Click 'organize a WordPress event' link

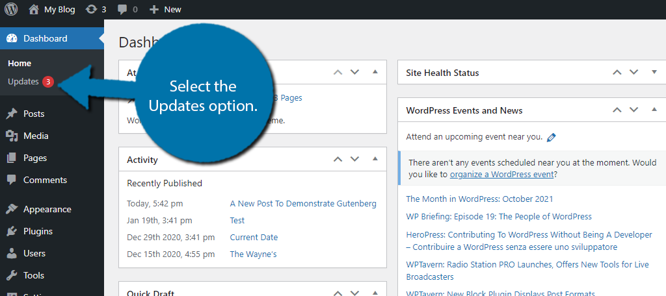point(501,175)
